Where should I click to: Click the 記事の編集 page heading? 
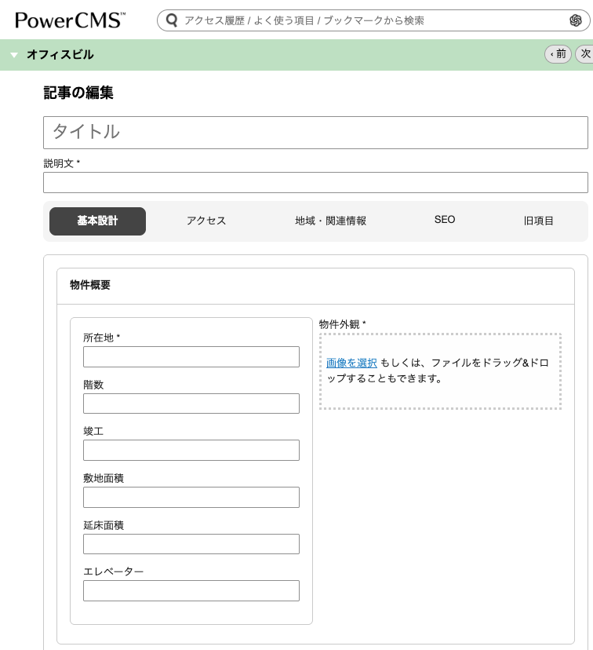click(78, 93)
